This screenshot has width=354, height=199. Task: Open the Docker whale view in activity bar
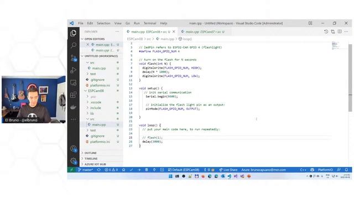pos(73,107)
